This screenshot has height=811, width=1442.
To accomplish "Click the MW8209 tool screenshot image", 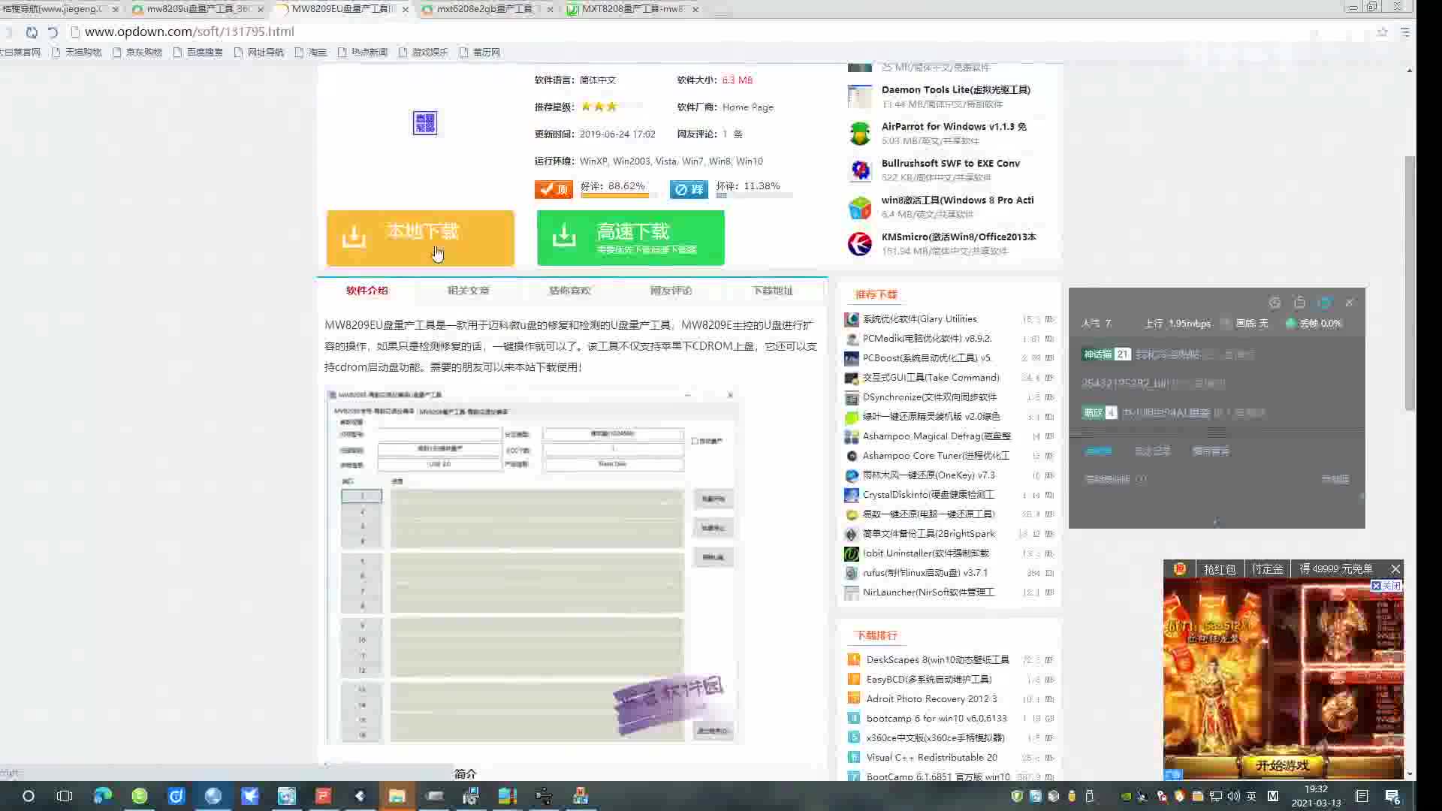I will tap(533, 566).
